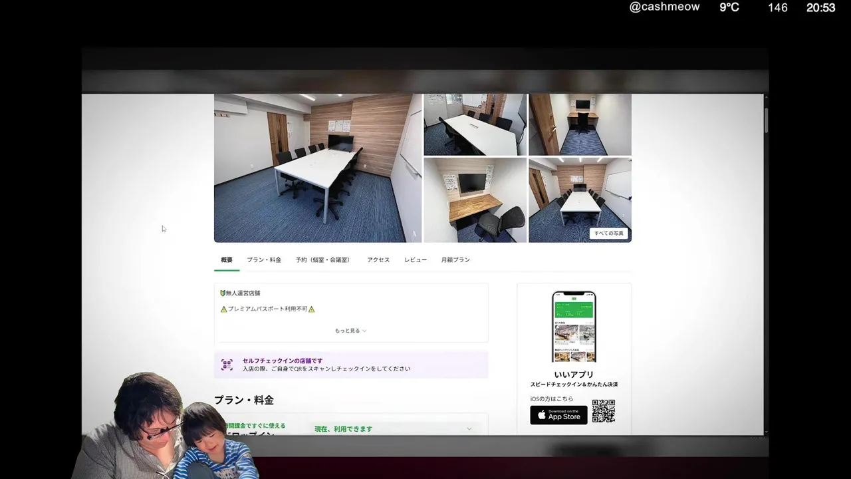Click the iOSの方はこちら label
This screenshot has width=851, height=479.
pyautogui.click(x=552, y=399)
